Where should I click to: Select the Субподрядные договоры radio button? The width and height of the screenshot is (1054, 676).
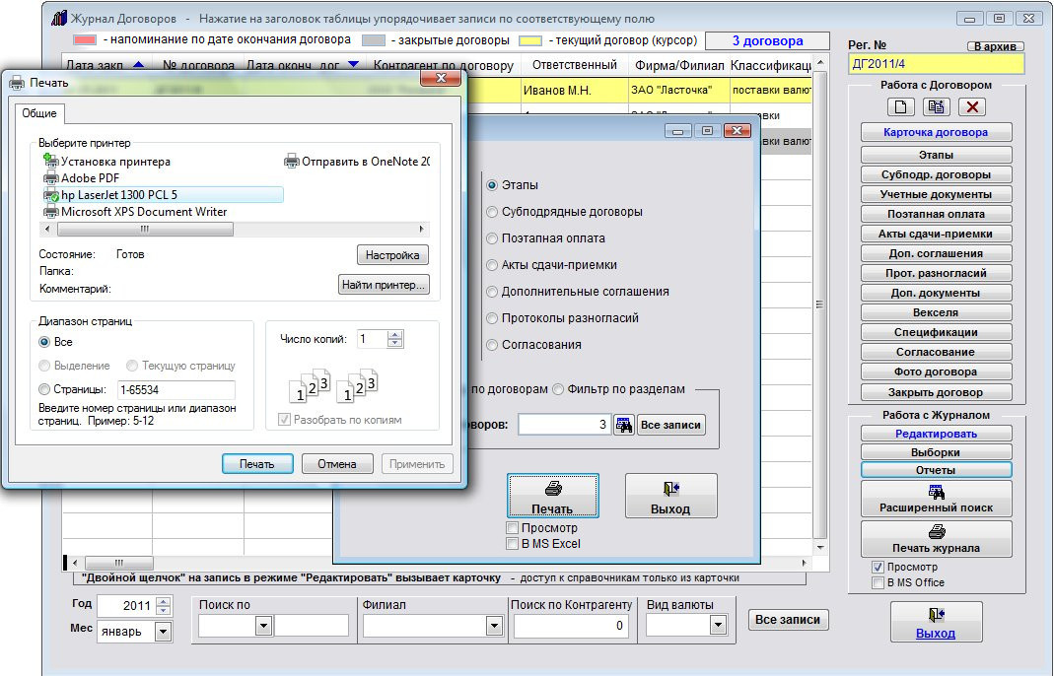(x=492, y=212)
